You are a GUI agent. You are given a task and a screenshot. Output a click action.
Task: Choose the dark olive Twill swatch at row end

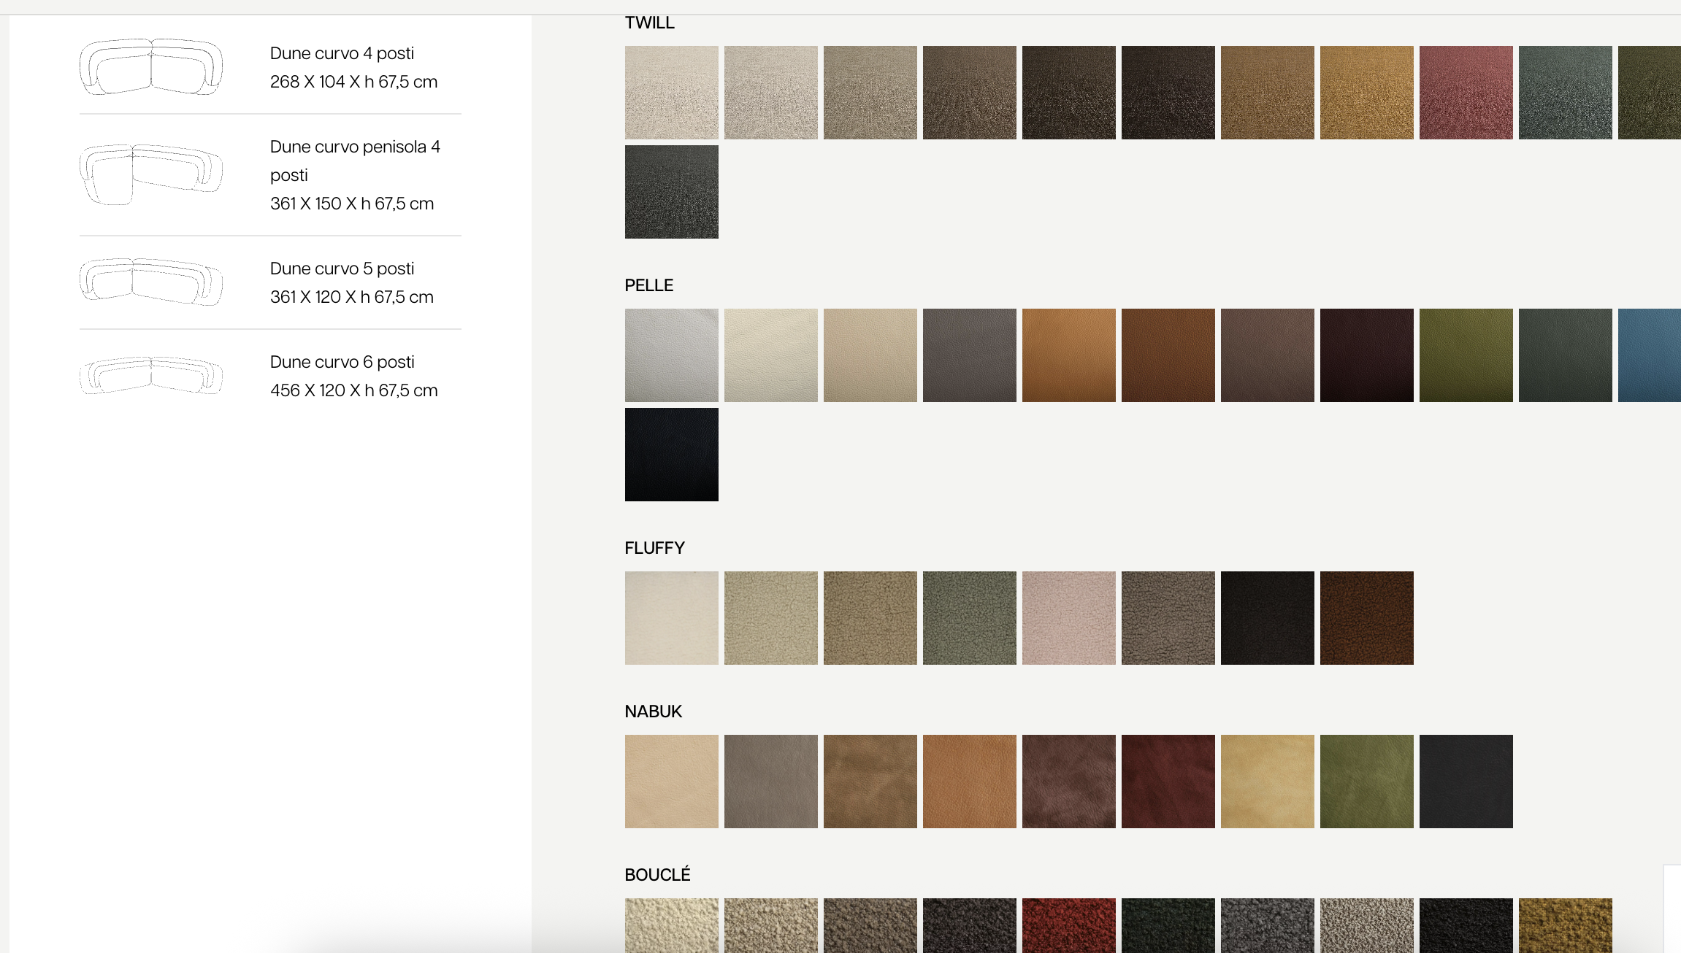click(x=1650, y=93)
